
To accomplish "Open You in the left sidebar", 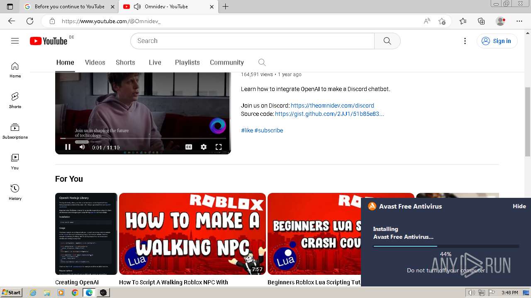I will point(15,162).
